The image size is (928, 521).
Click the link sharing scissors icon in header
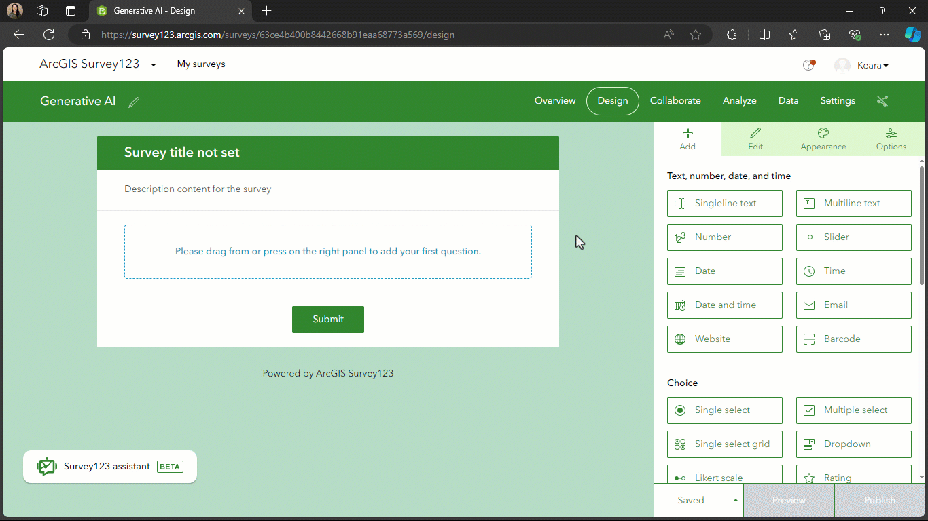pyautogui.click(x=882, y=100)
